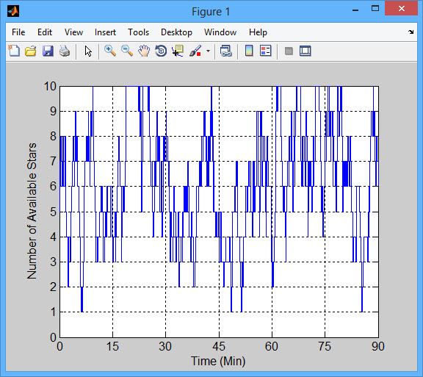423x377 pixels.
Task: Activate the Zoom In magnifier tool
Action: pos(110,51)
